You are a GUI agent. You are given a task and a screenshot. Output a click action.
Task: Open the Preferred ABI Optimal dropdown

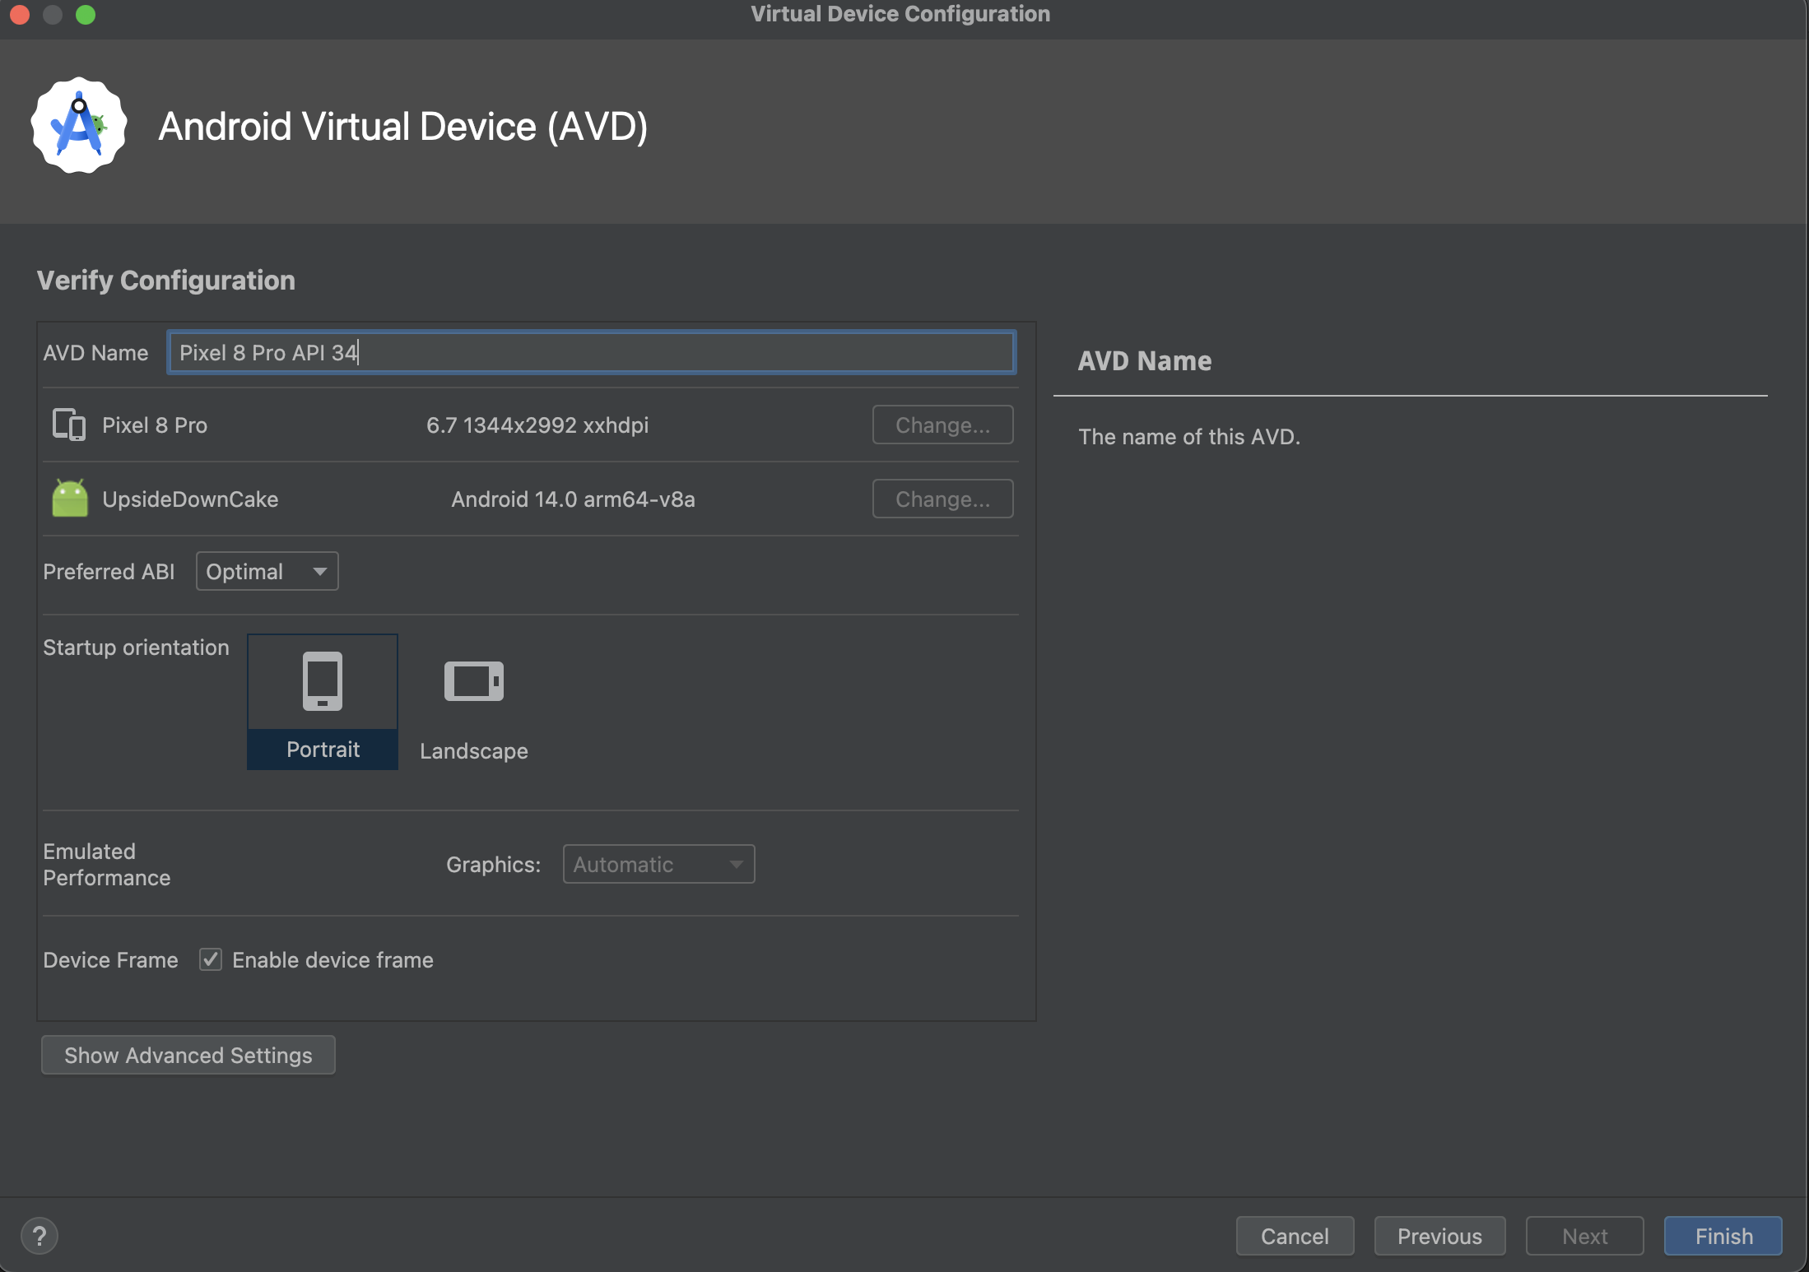(267, 571)
